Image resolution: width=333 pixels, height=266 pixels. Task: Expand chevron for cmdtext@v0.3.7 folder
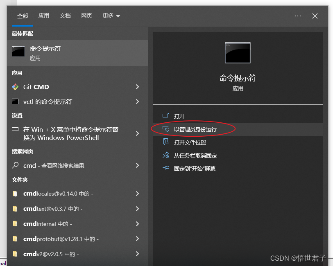coord(137,209)
